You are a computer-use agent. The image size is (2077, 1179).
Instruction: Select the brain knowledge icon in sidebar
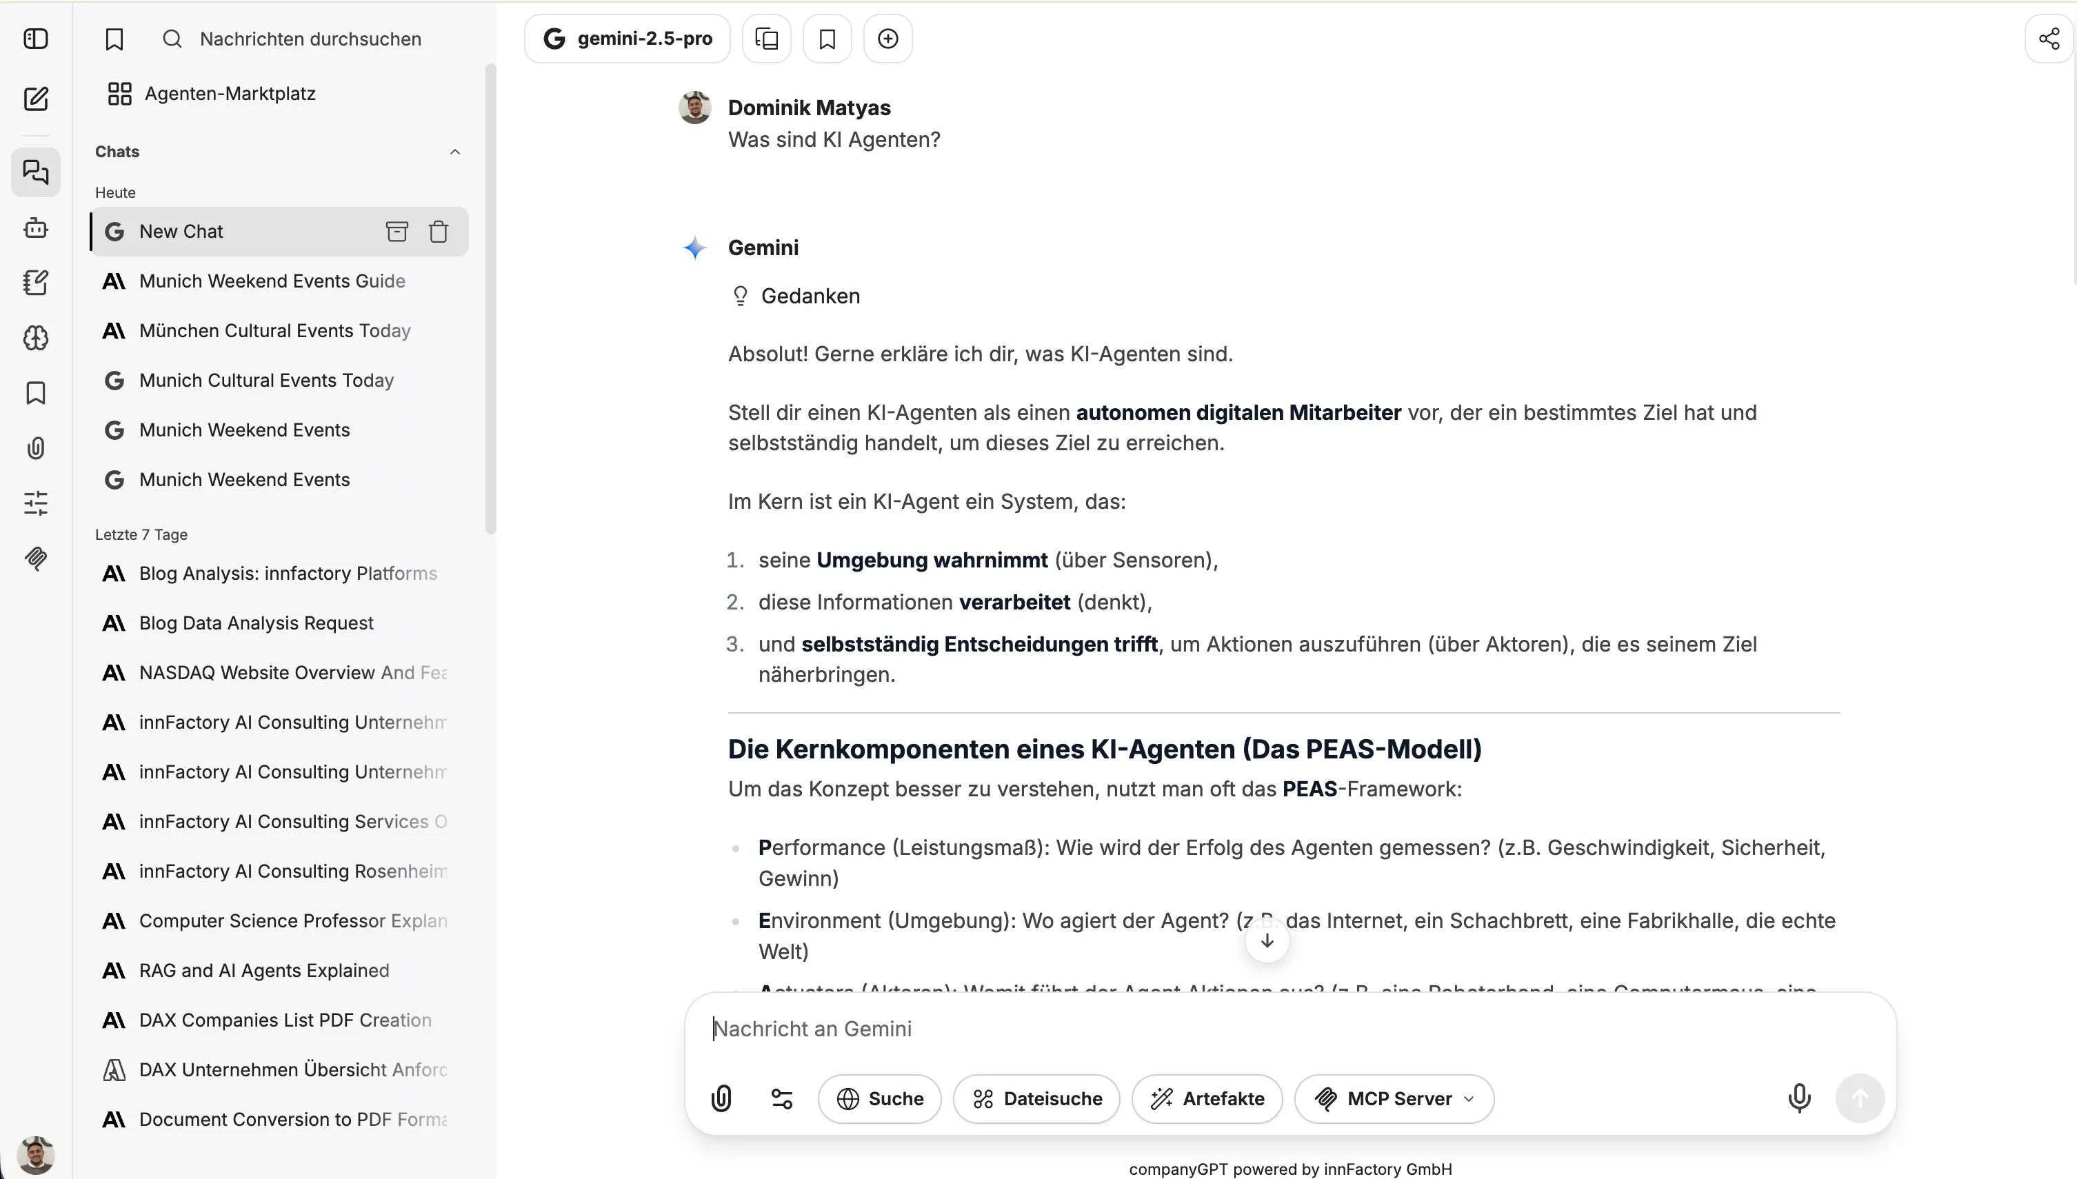tap(36, 338)
